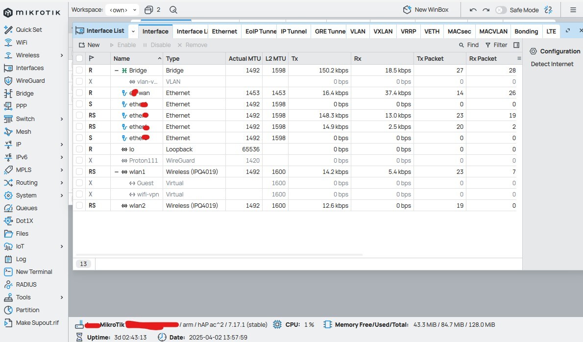Image resolution: width=583 pixels, height=342 pixels.
Task: Click the search magnifier in top bar
Action: pos(173,10)
